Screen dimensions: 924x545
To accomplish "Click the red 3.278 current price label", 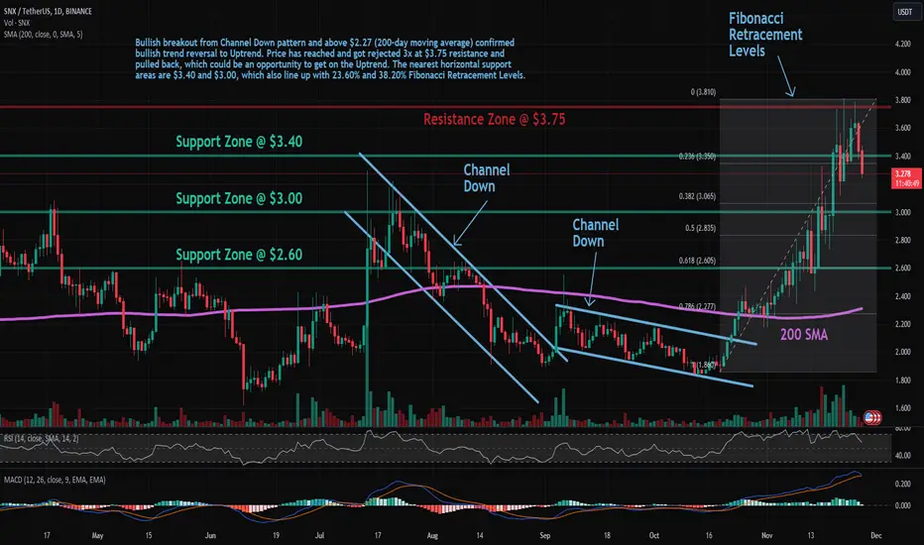I will pos(906,178).
